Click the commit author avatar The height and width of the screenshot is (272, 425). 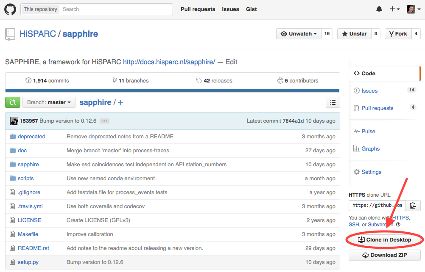(14, 121)
